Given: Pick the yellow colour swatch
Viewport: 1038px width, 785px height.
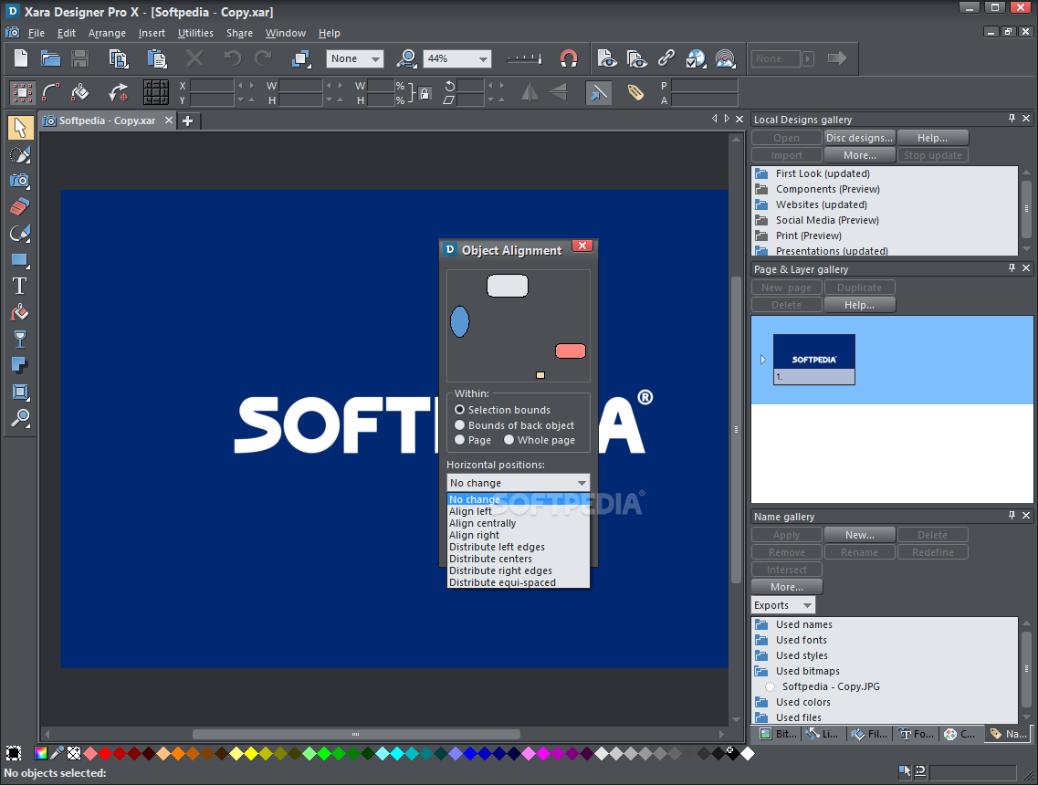Looking at the screenshot, I should point(251,753).
